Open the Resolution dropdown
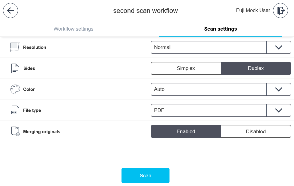This screenshot has height=186, width=294. coord(279,47)
